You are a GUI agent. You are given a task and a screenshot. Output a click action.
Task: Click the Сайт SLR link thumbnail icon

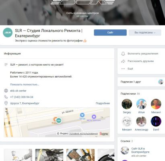click(x=125, y=151)
